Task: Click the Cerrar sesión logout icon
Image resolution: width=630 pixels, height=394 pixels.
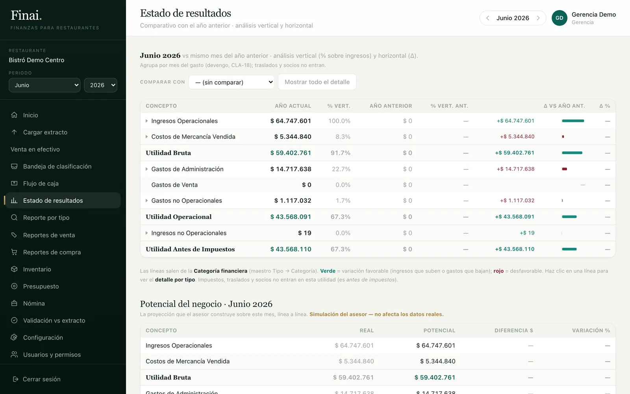Action: (x=16, y=379)
